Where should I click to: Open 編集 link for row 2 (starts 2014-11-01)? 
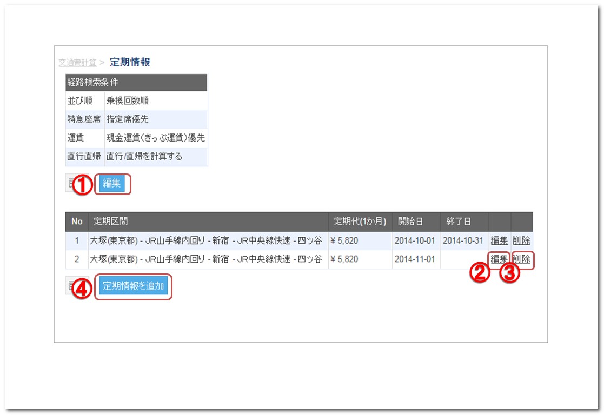pyautogui.click(x=499, y=259)
